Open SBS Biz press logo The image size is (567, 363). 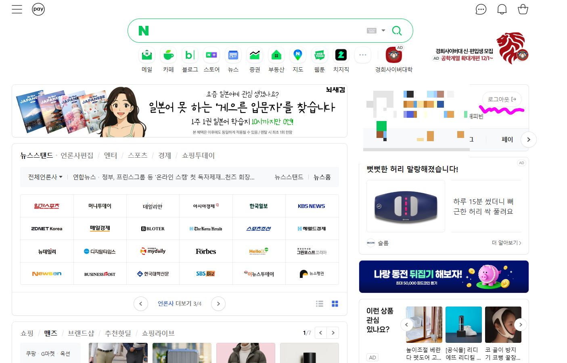(206, 274)
